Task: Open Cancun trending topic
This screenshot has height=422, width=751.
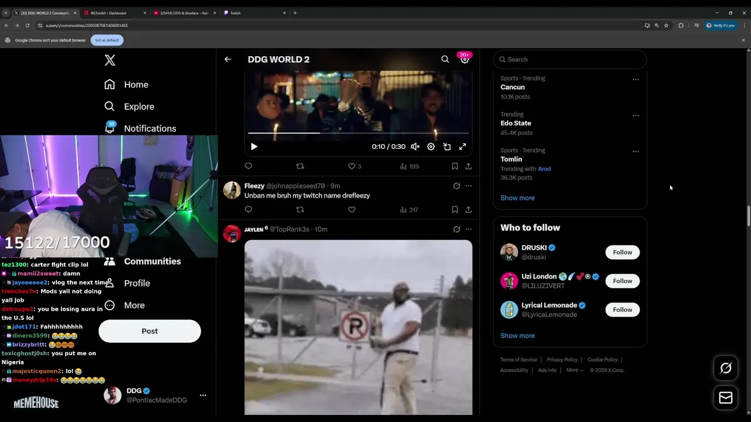Action: coord(512,87)
